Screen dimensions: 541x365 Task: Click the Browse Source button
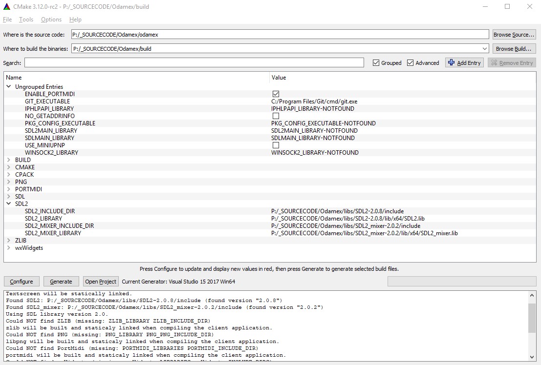(x=514, y=35)
